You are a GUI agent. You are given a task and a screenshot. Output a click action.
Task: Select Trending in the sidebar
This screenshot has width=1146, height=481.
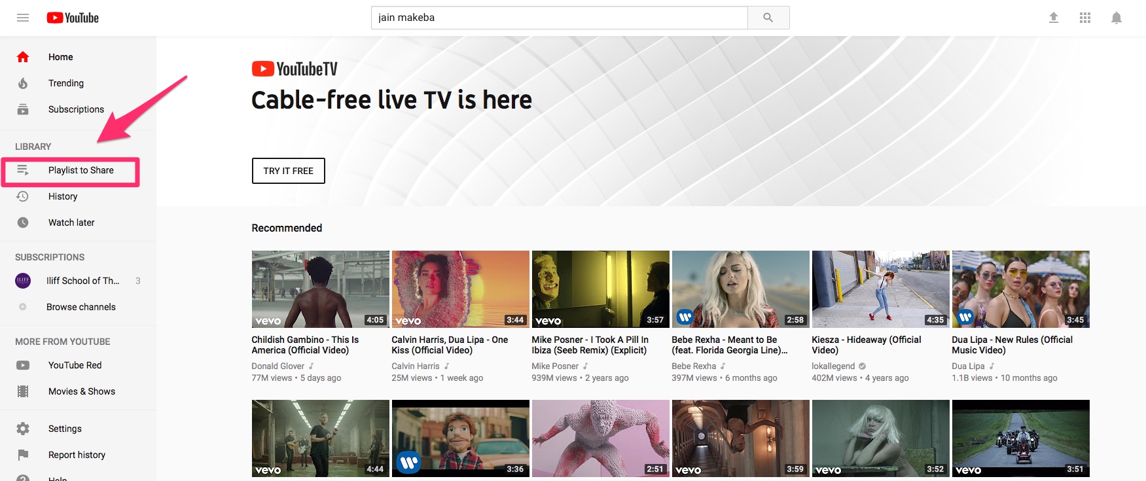point(65,83)
